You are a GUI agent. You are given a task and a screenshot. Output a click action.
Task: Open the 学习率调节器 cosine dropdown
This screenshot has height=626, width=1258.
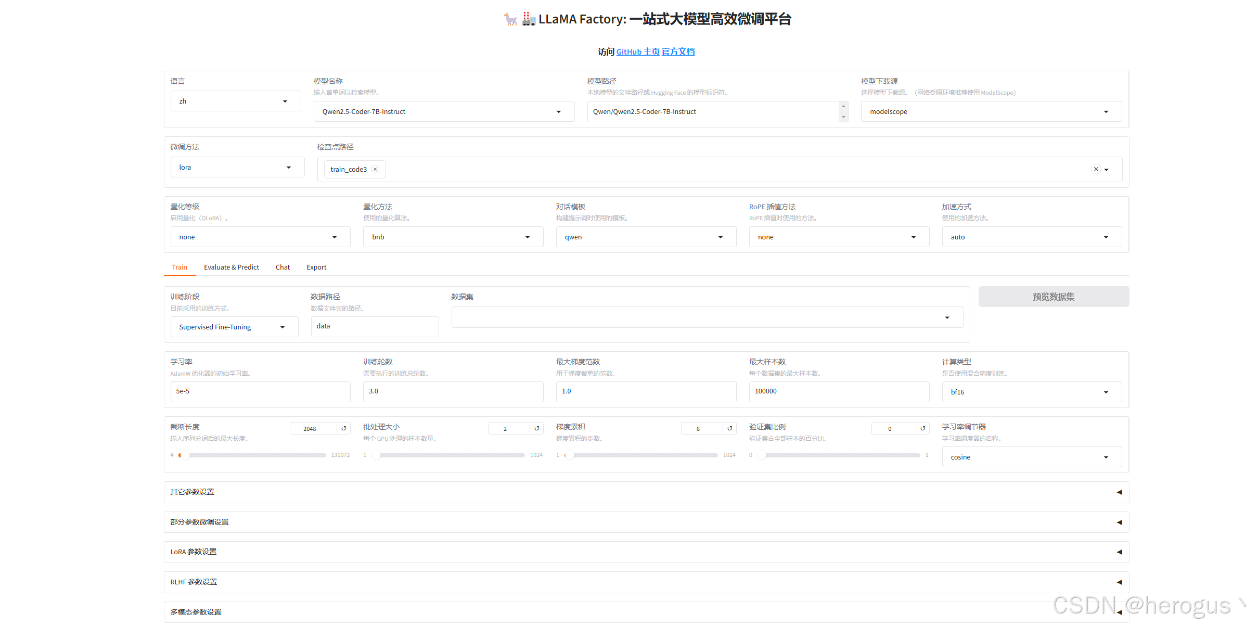[1031, 457]
